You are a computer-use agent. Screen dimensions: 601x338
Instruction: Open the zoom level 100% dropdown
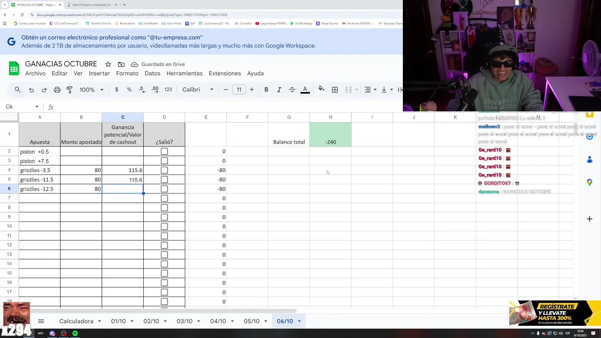pos(92,90)
